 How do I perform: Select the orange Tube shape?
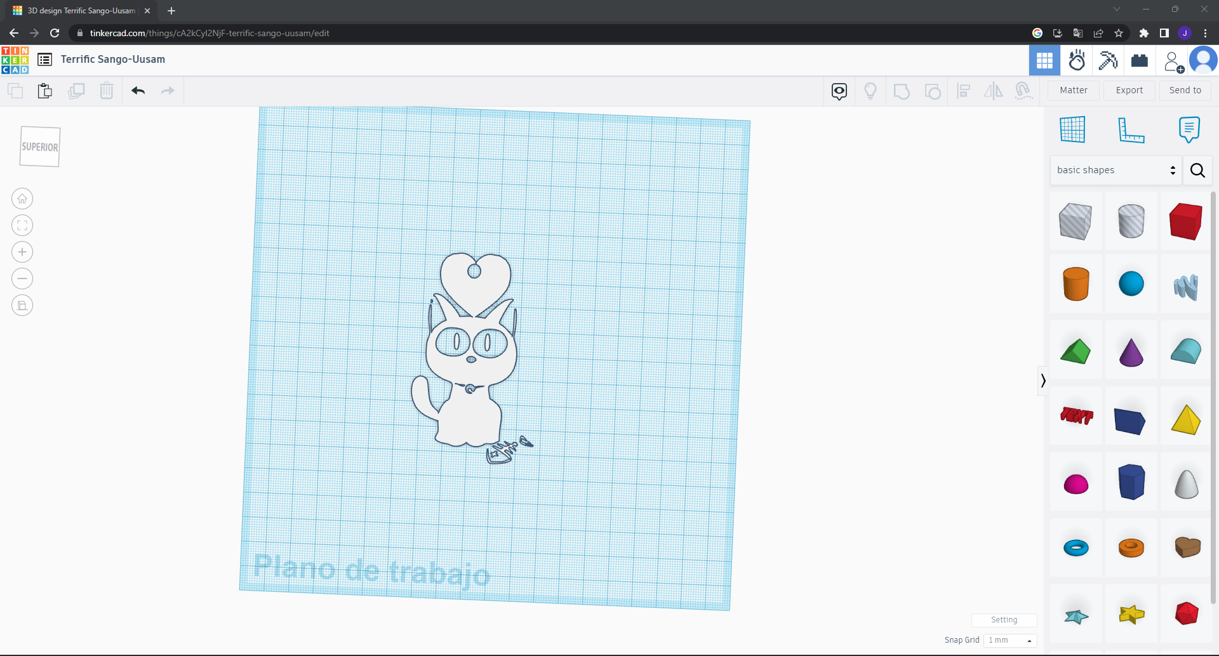coord(1131,548)
